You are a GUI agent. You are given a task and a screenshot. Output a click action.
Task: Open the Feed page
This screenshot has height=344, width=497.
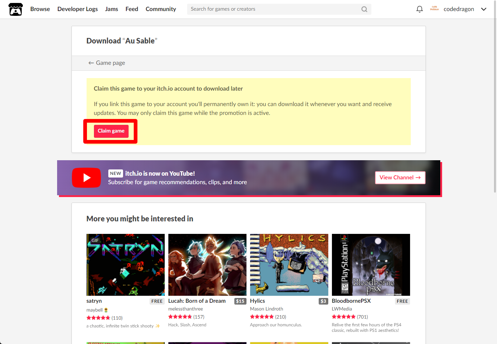click(x=132, y=9)
